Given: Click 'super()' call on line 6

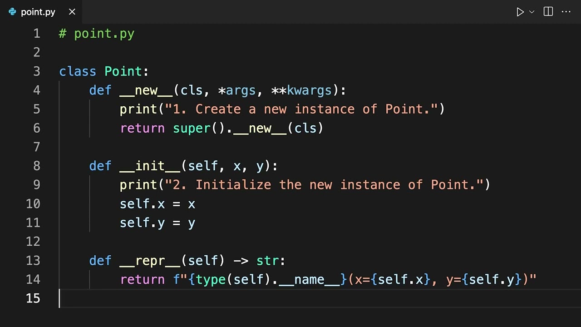Looking at the screenshot, I should pyautogui.click(x=199, y=128).
